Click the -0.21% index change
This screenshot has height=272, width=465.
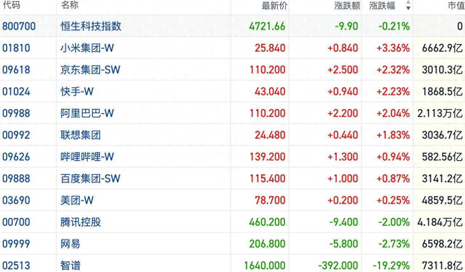(x=394, y=26)
